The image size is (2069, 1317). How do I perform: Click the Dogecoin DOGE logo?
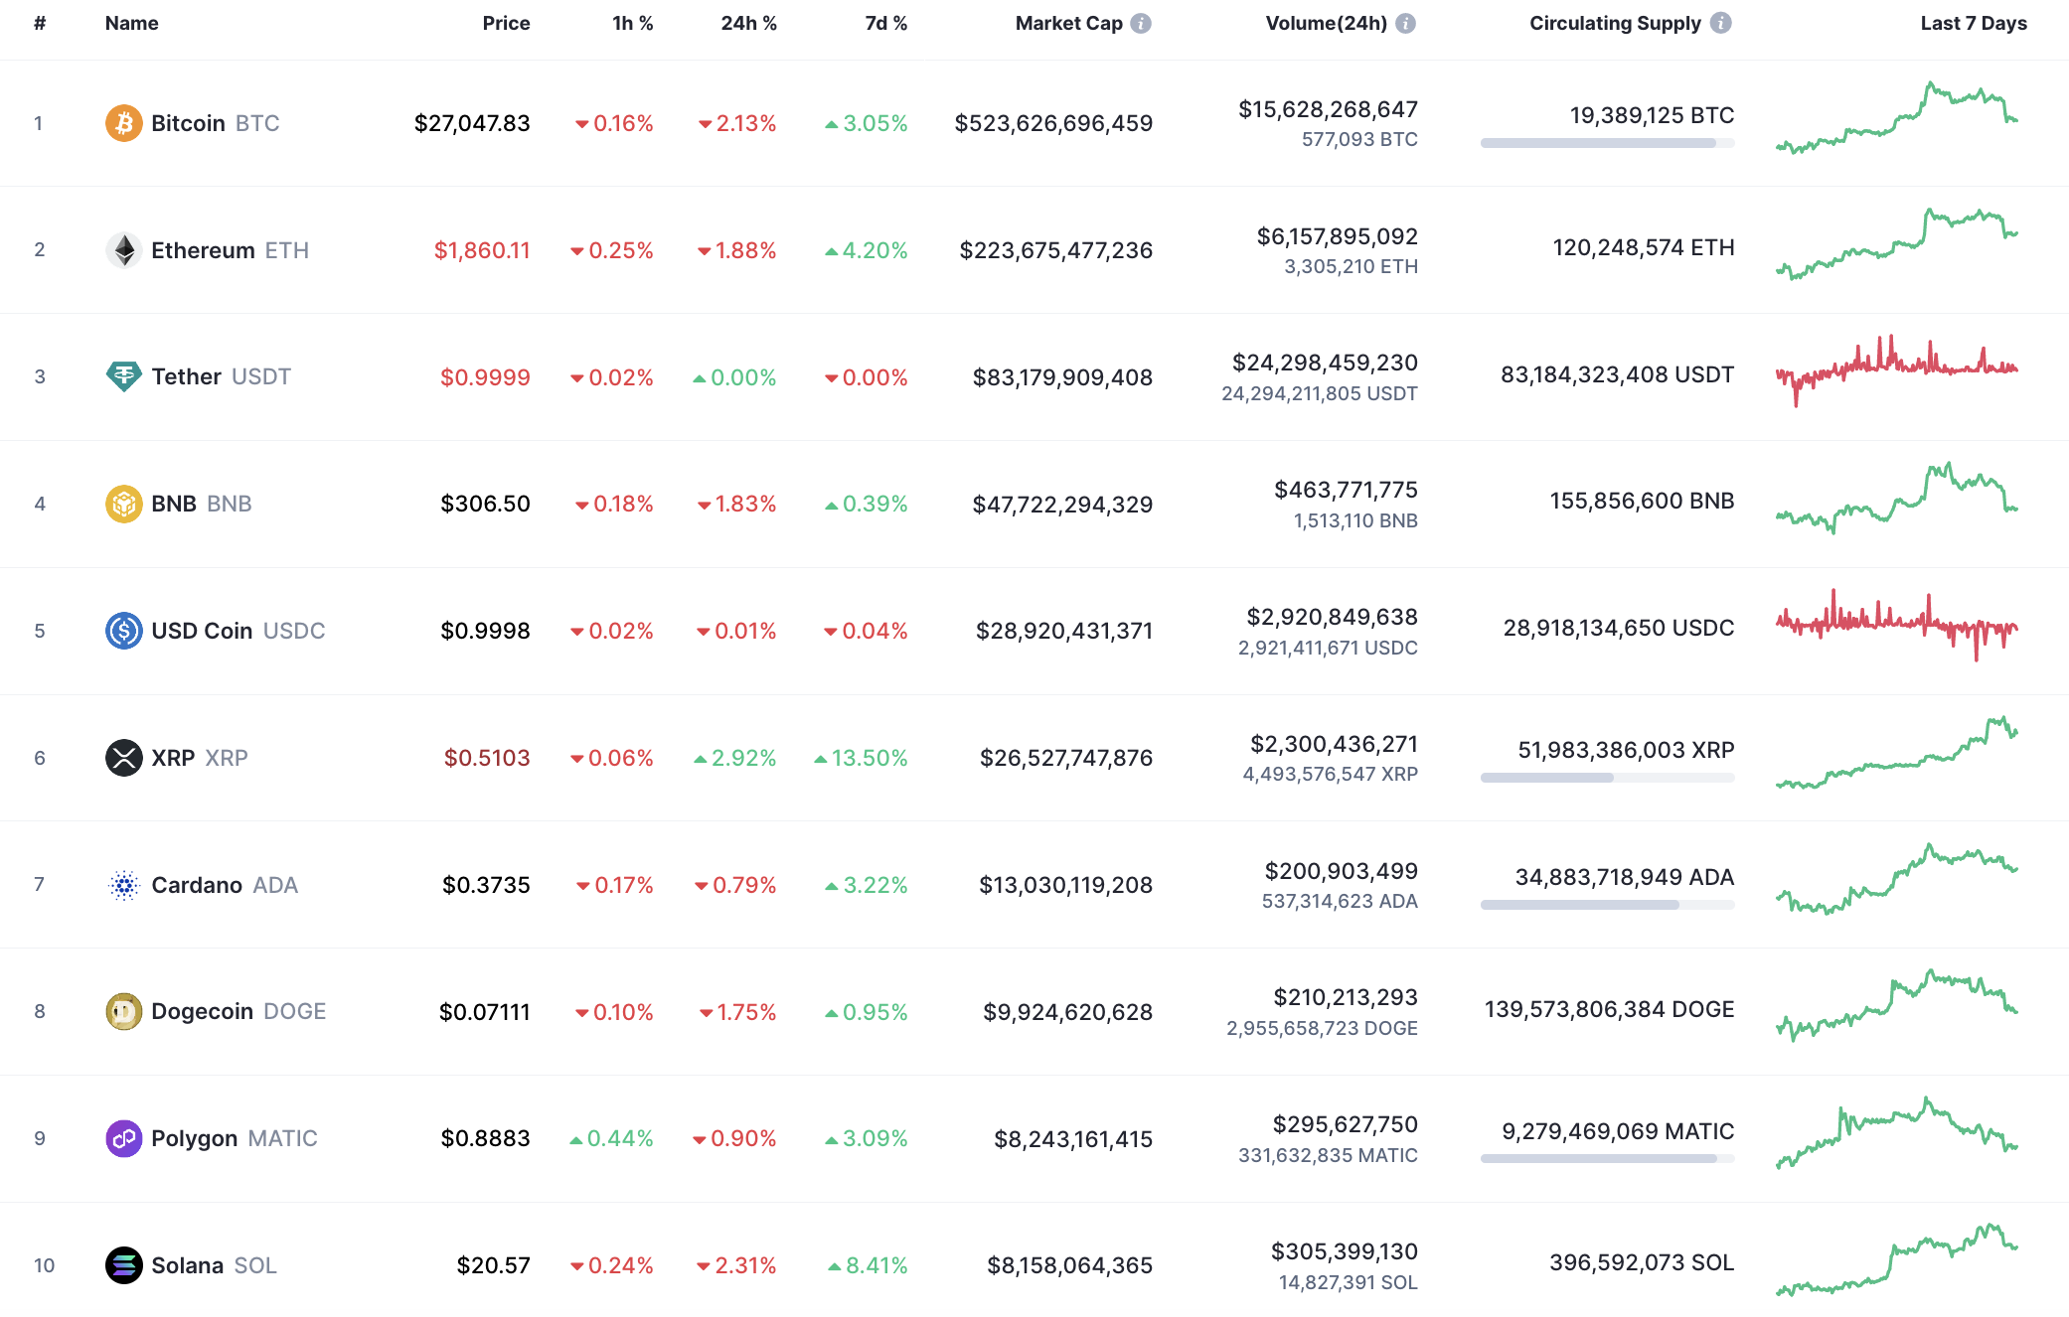pos(122,1011)
